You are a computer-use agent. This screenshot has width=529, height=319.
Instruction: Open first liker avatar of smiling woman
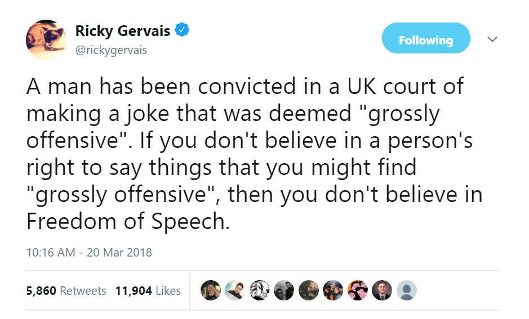tap(211, 290)
